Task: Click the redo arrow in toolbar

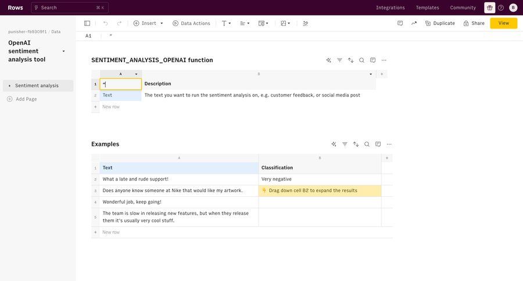Action: click(x=119, y=23)
